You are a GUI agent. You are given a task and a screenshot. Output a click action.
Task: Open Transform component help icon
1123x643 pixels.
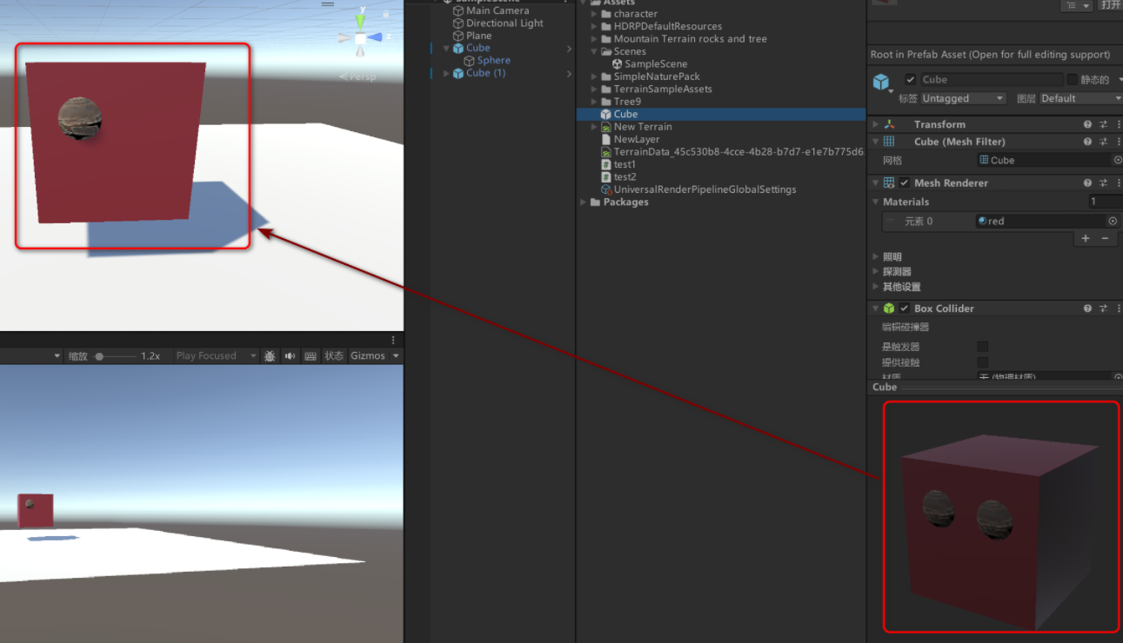point(1087,124)
